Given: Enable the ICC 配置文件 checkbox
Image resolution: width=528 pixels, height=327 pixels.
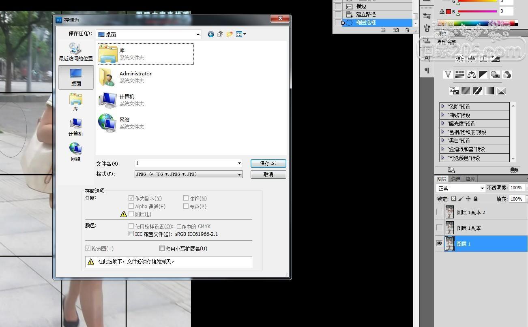Looking at the screenshot, I should point(131,234).
